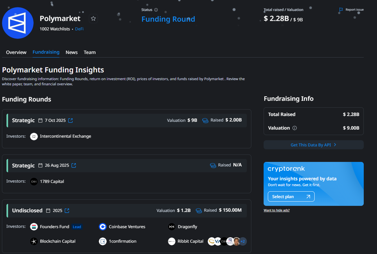Click the Valuation info icon

click(x=294, y=128)
